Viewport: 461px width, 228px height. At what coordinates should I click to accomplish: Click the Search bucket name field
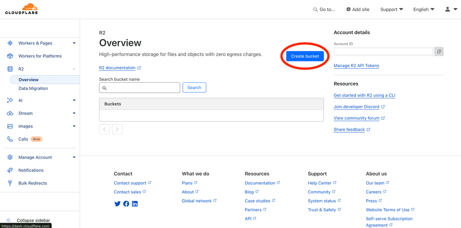(140, 88)
